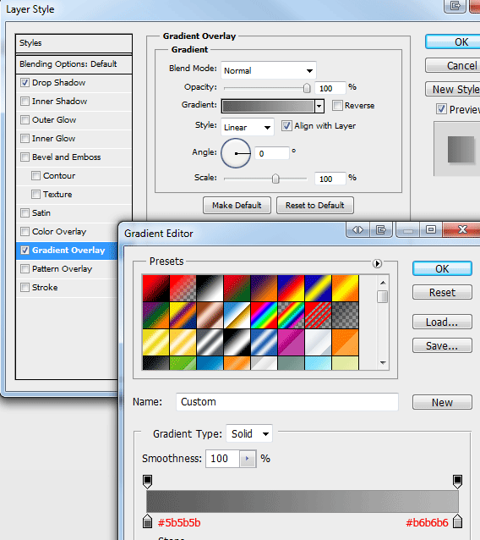Click the New gradient button
The image size is (480, 540).
pyautogui.click(x=442, y=402)
